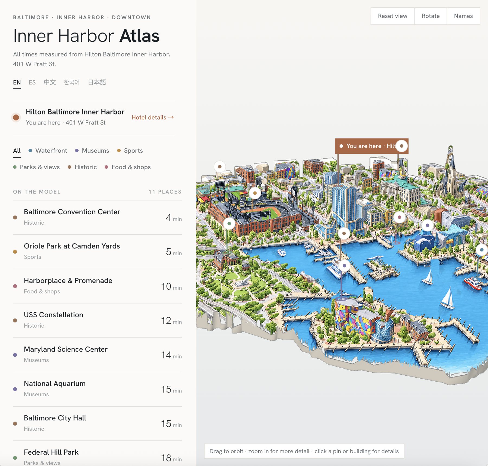
Task: Filter places by Food & shops
Action: pos(128,167)
